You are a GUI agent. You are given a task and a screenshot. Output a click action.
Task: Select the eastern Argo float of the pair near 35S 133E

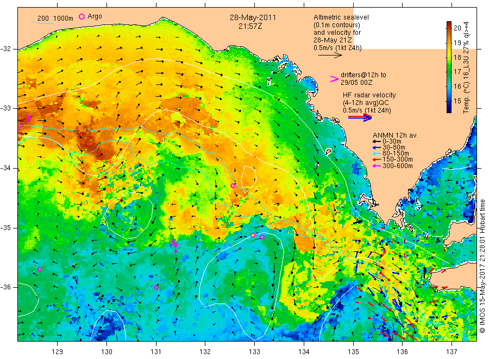[x=262, y=237]
